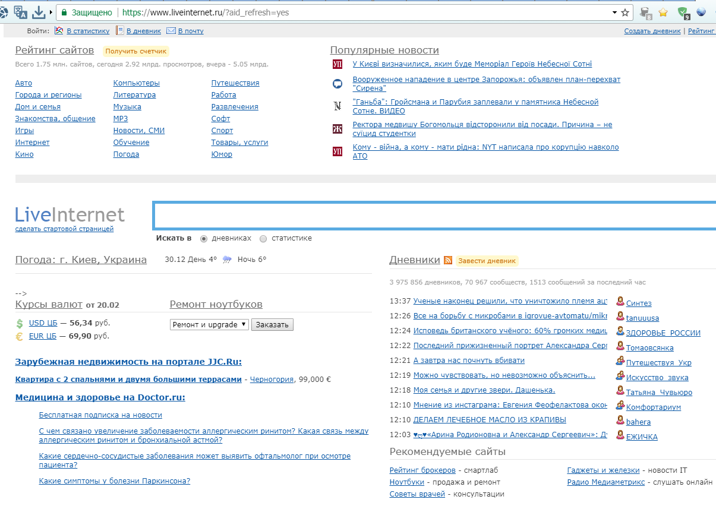The width and height of the screenshot is (716, 512).
Task: Open the Путешествия category
Action: click(x=235, y=83)
